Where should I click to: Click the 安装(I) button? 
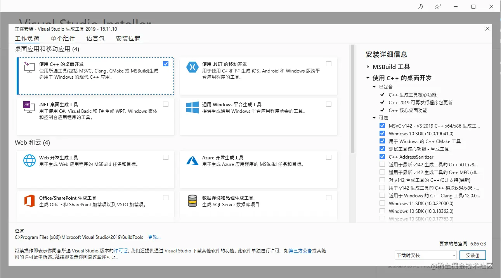[473, 256]
